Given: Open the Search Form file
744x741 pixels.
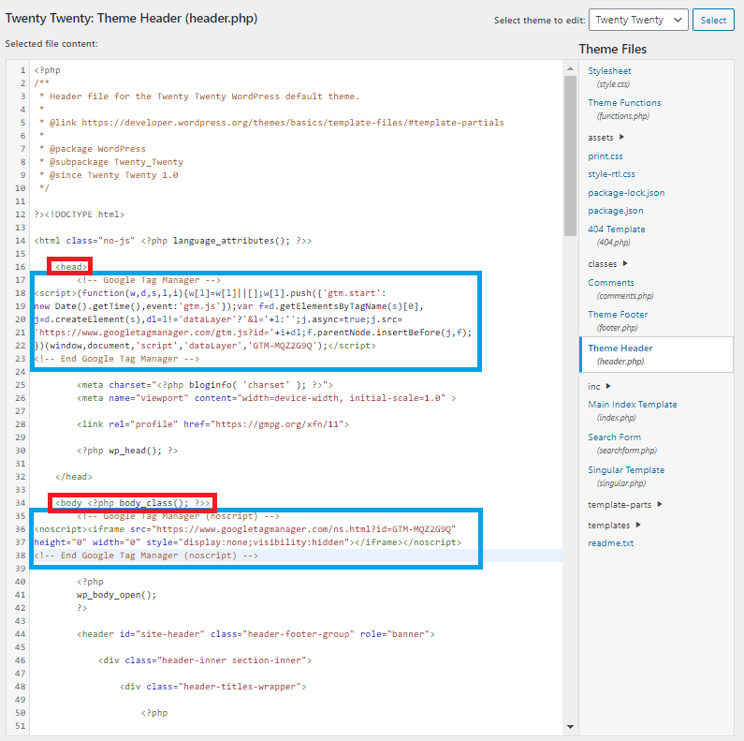Looking at the screenshot, I should pos(614,437).
